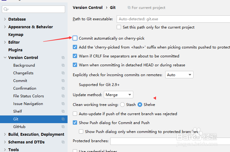Screen dimensions: 230x152
Task: Toggle Show Push dialog for Commit and Push
Action: tap(75, 123)
